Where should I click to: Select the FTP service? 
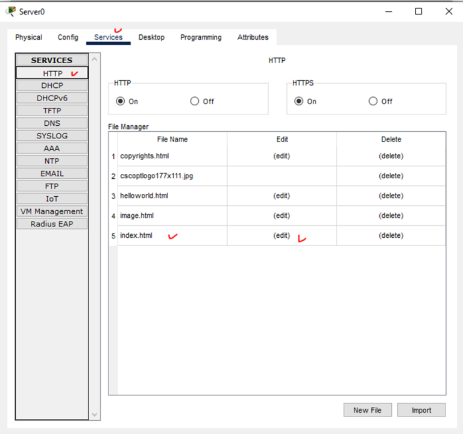[52, 187]
